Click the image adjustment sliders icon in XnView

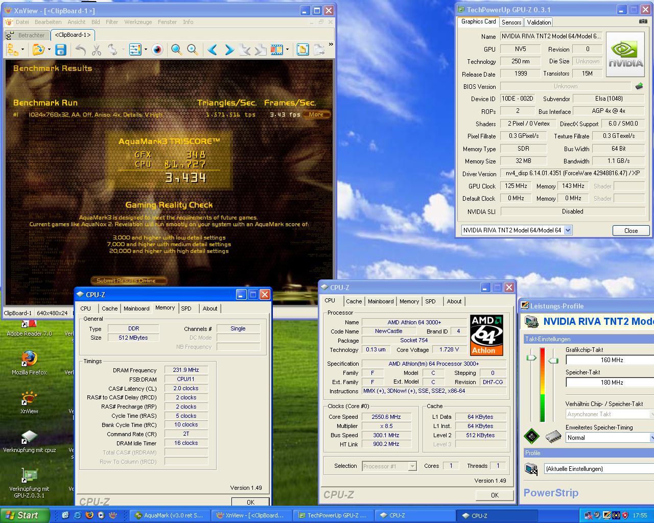(x=135, y=50)
